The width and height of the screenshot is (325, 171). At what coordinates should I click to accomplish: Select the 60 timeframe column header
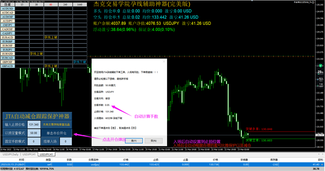coord(51,4)
